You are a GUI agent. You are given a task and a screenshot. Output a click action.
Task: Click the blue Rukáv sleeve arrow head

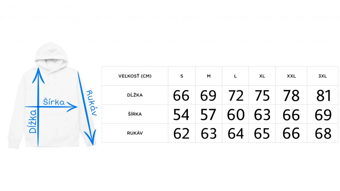pos(90,137)
